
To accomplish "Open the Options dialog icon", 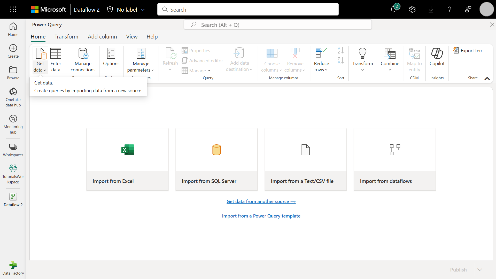I will point(111,53).
